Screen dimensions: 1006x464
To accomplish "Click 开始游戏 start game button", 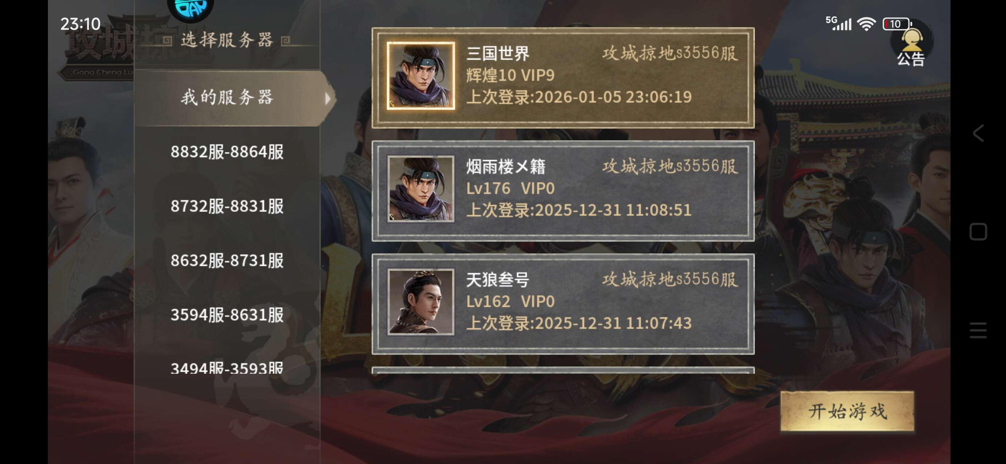I will 847,411.
